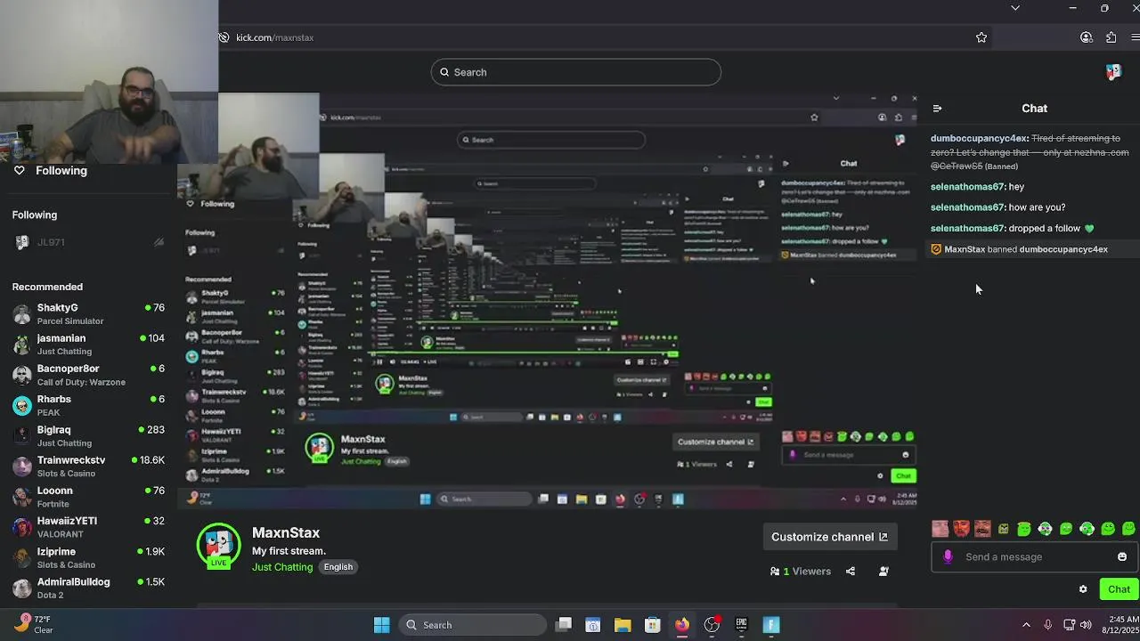Open File Explorer from the taskbar
The image size is (1140, 641).
coord(623,625)
